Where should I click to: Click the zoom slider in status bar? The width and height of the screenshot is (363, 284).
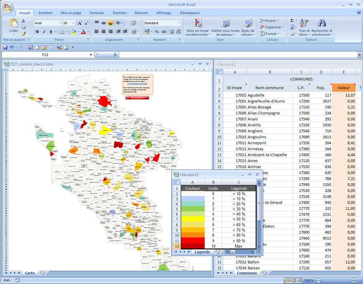coord(336,280)
